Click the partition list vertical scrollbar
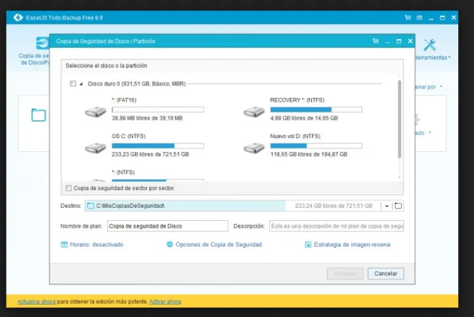The height and width of the screenshot is (317, 474). [x=400, y=119]
